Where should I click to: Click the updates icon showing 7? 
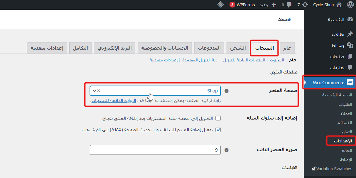[305, 5]
